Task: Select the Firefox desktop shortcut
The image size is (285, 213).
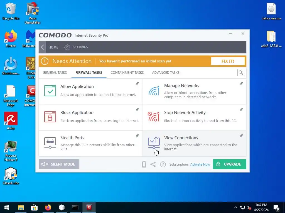Action: [11, 39]
